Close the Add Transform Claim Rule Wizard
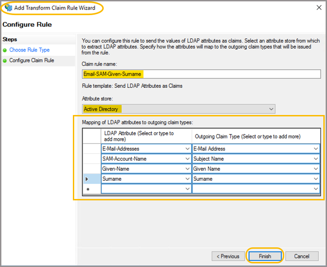Image resolution: width=327 pixels, height=267 pixels. [x=318, y=8]
